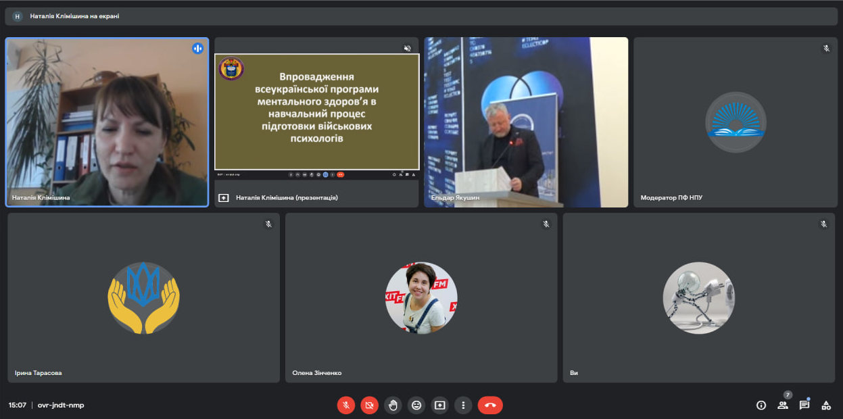Select Олена Зінченко's video tile
This screenshot has width=843, height=419.
pos(420,297)
